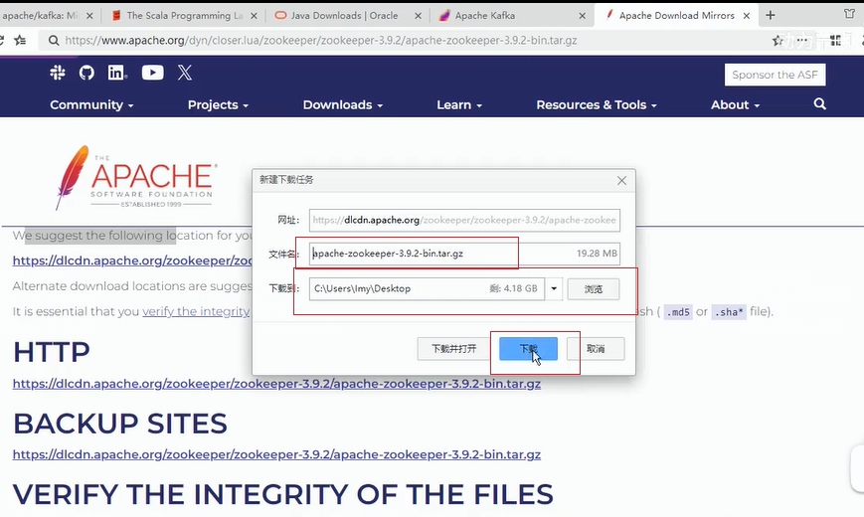This screenshot has width=864, height=517.
Task: Click the 19.28 MB file size text
Action: pyautogui.click(x=597, y=254)
